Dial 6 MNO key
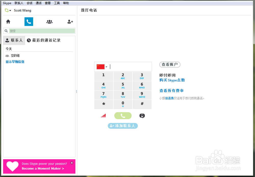255x177 pixels. 142,86
